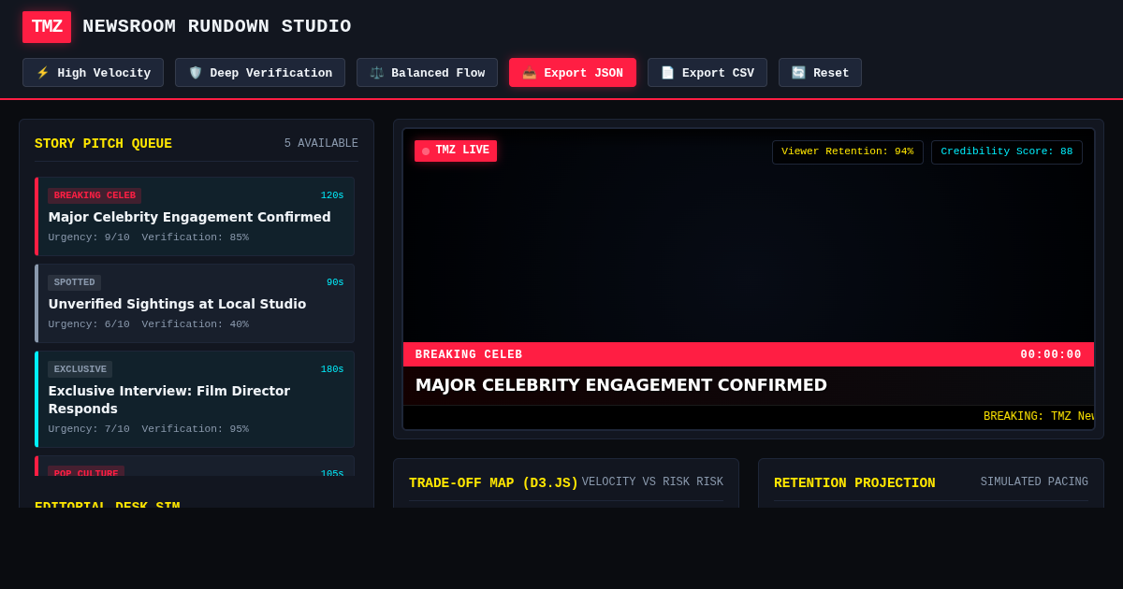Click the TMZ LIVE badge
Viewport: 1123px width, 589px height.
click(456, 151)
